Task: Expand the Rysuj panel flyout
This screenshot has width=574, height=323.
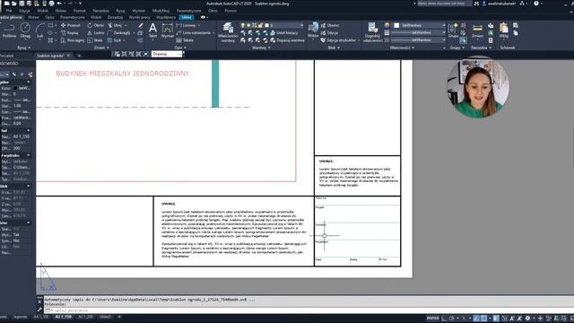Action: point(24,48)
